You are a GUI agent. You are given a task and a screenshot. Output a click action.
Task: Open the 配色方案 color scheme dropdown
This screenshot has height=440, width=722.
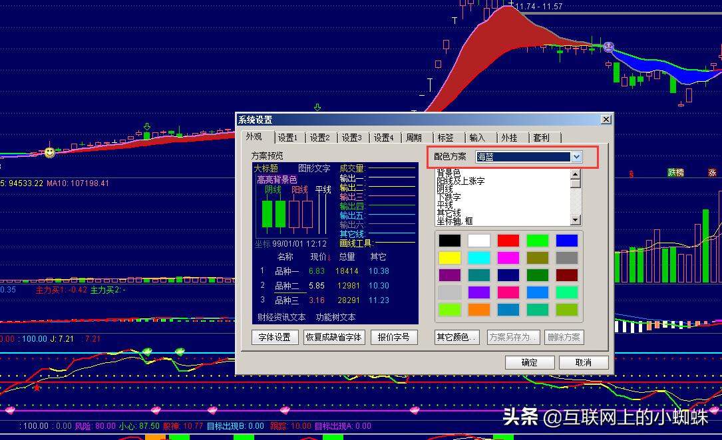576,157
